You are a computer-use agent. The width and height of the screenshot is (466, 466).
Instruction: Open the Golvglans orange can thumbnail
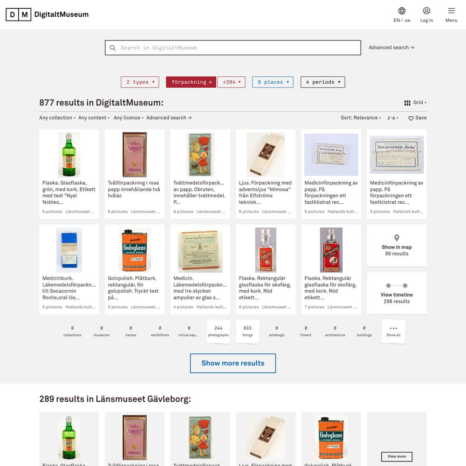[x=135, y=250]
